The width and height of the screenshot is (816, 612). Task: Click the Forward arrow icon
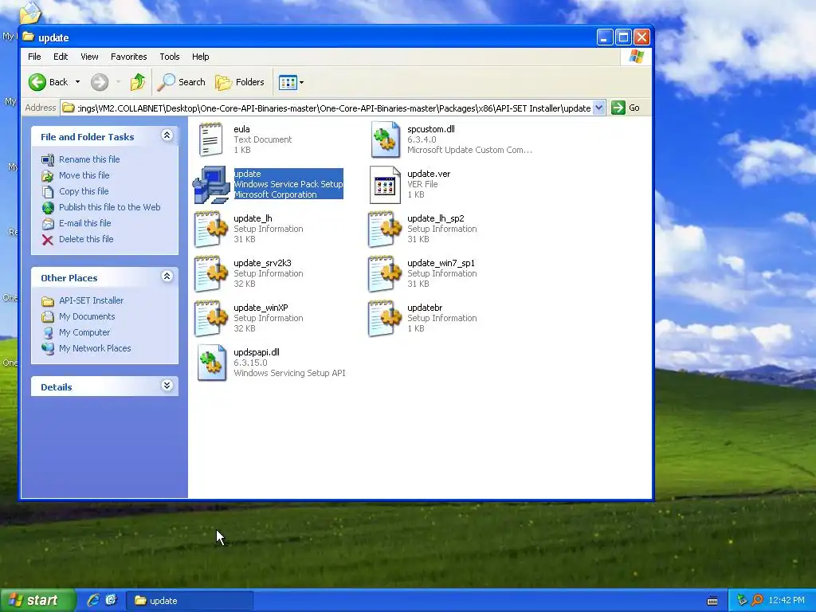coord(100,82)
